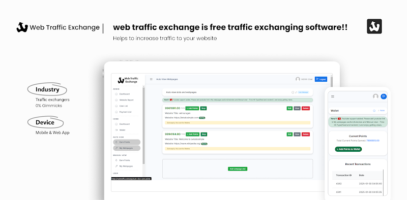
Task: Click Edit for the velmurugan slot
Action: click(x=289, y=108)
